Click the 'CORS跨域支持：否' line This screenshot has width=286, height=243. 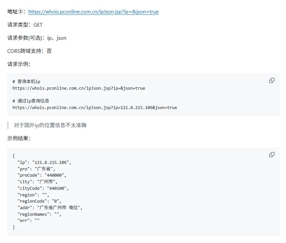pyautogui.click(x=30, y=51)
